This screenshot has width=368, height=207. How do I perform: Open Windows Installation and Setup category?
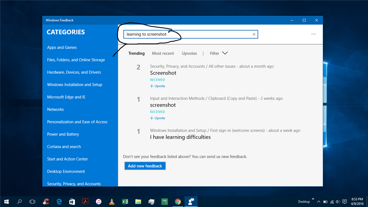tap(75, 85)
